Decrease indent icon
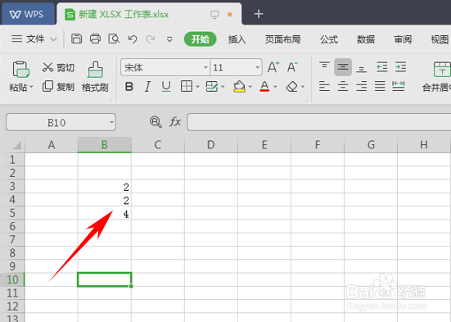This screenshot has height=322, width=451. [x=382, y=67]
